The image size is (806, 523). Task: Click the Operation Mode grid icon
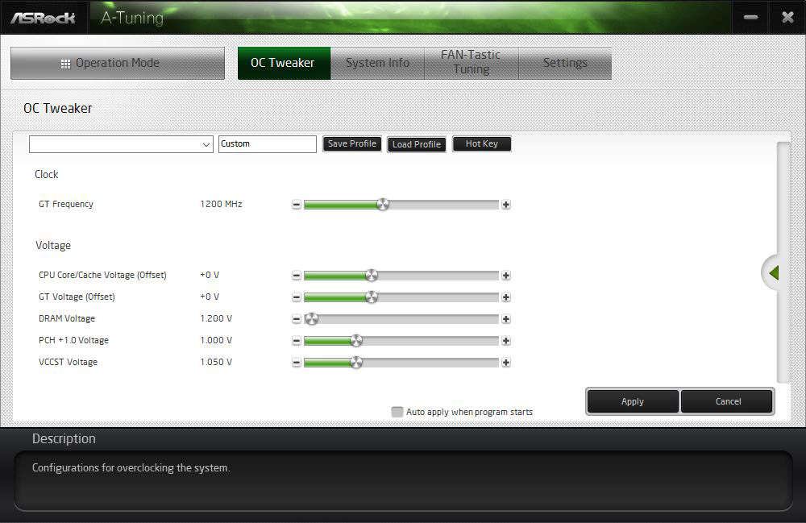click(65, 64)
